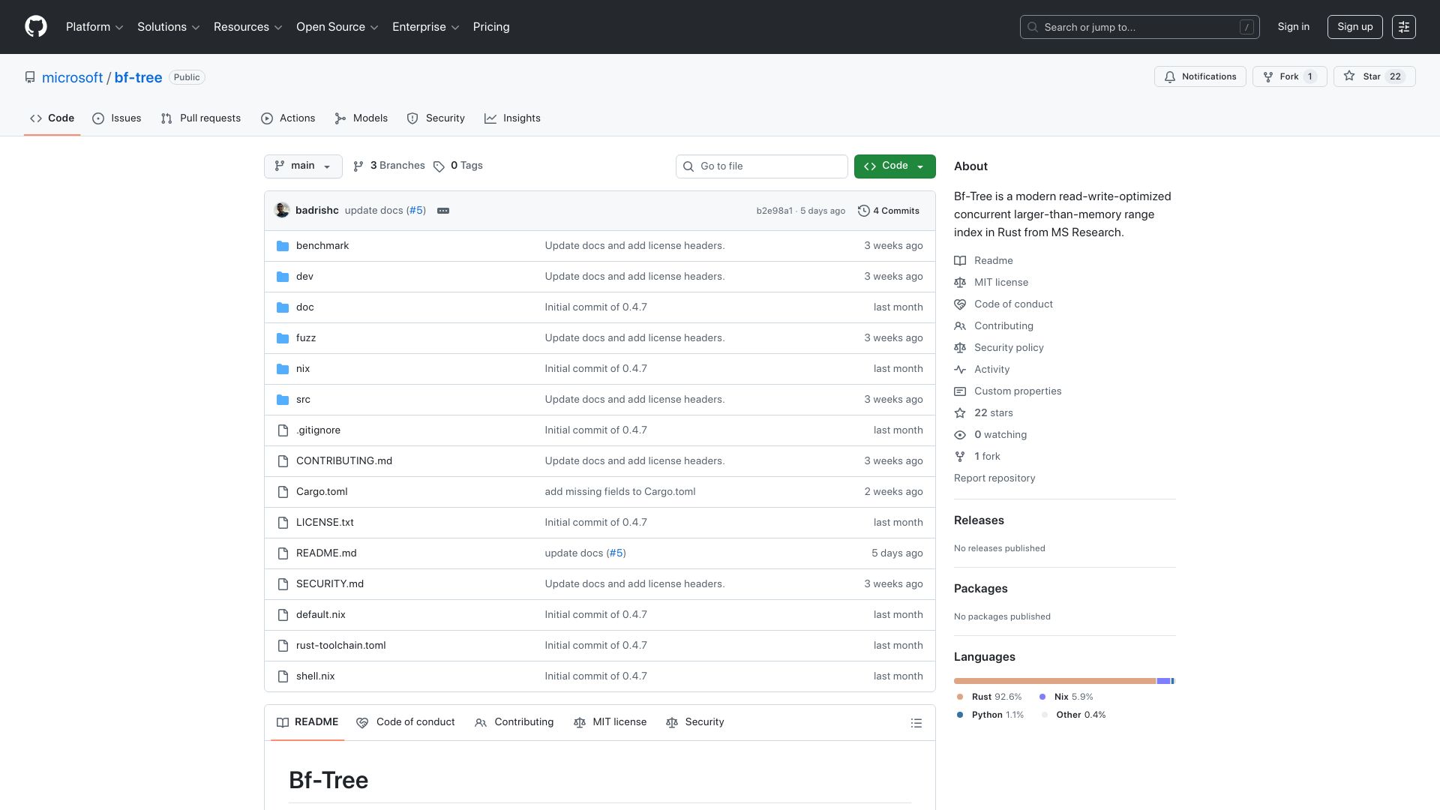The height and width of the screenshot is (810, 1440).
Task: Click the Notifications bell button
Action: (1200, 76)
